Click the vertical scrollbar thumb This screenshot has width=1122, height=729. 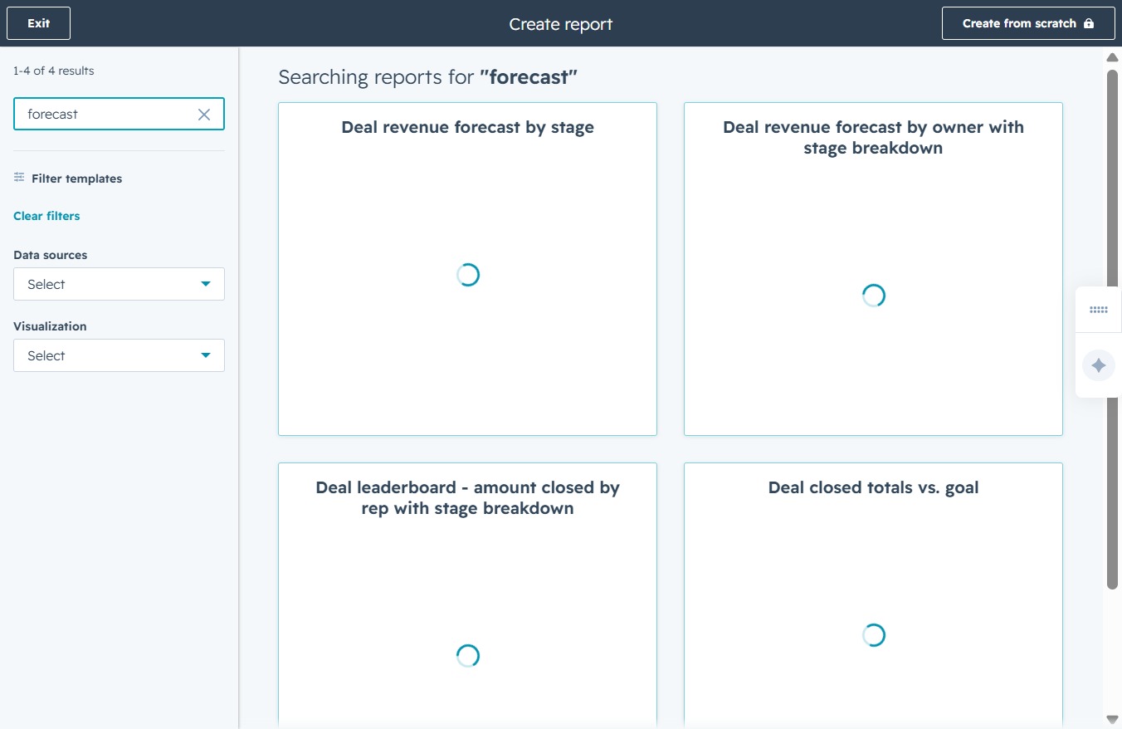tap(1113, 330)
